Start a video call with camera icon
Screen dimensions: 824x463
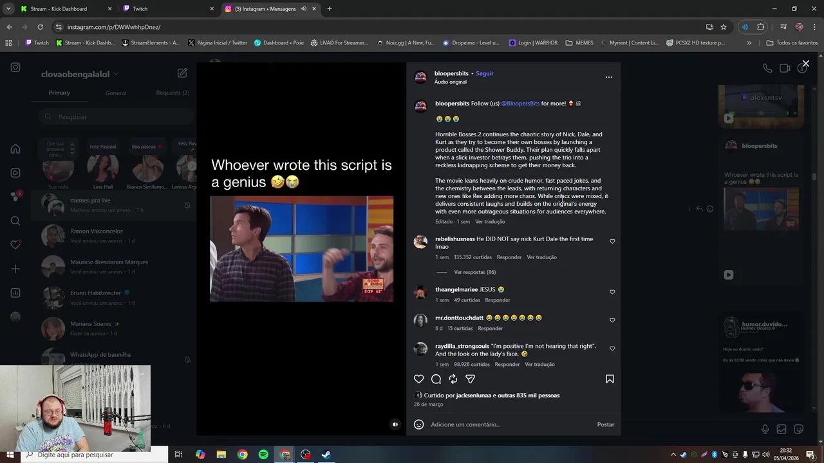pyautogui.click(x=785, y=68)
